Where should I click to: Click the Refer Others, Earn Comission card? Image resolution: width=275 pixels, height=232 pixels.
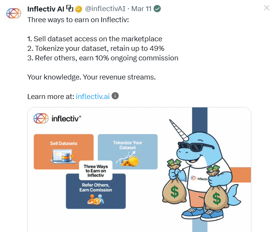pyautogui.click(x=96, y=191)
